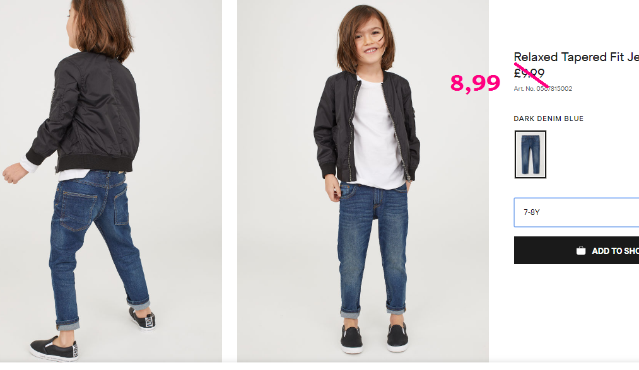
Task: Click the black slip-on shoe in back-view photo
Action: [54, 349]
